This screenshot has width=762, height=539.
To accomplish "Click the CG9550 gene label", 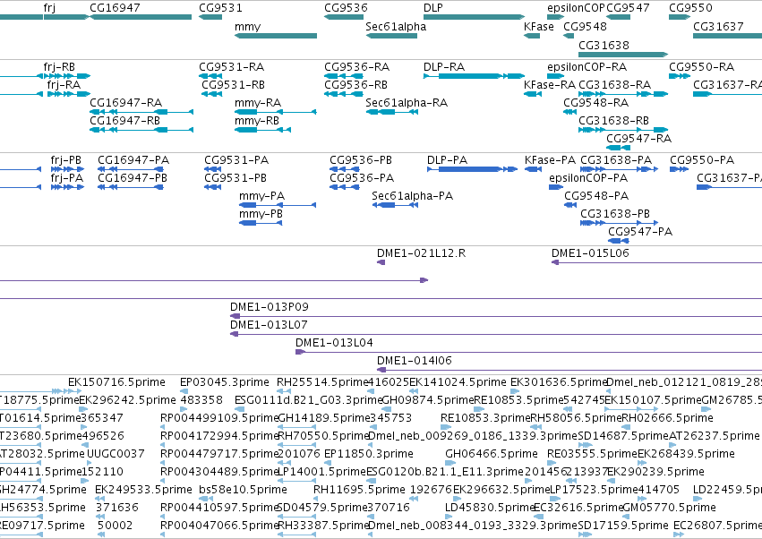I will 690,8.
